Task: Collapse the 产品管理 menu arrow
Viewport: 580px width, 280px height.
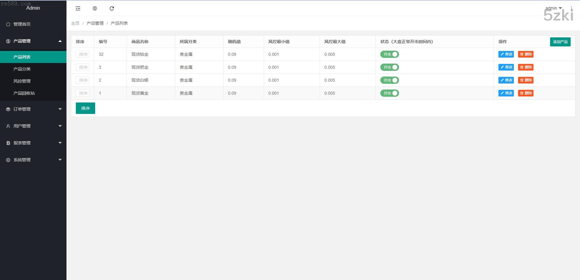Action: (60, 41)
